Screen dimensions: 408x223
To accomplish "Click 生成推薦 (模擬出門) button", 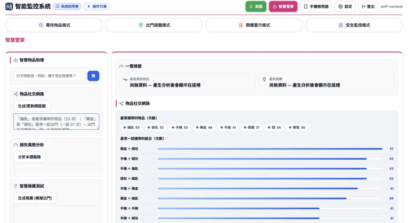I will [x=35, y=198].
